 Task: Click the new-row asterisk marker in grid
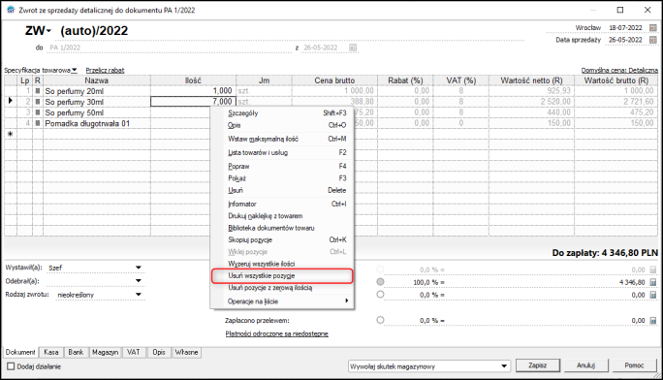pos(10,134)
